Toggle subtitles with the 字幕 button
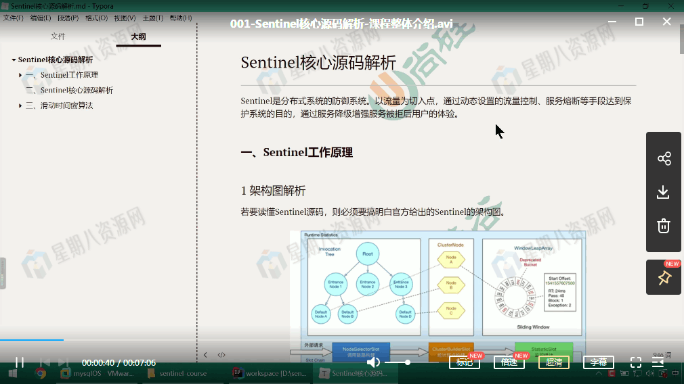 (598, 362)
